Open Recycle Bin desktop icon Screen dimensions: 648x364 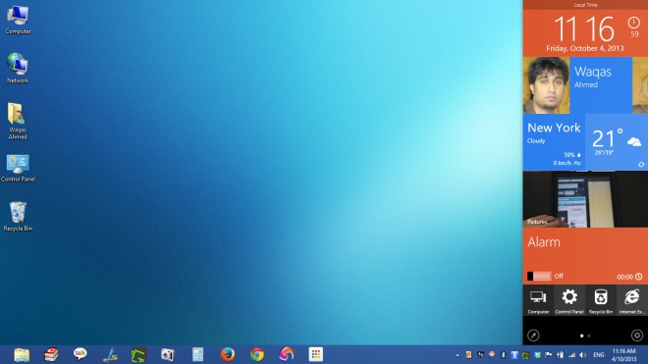pos(18,216)
